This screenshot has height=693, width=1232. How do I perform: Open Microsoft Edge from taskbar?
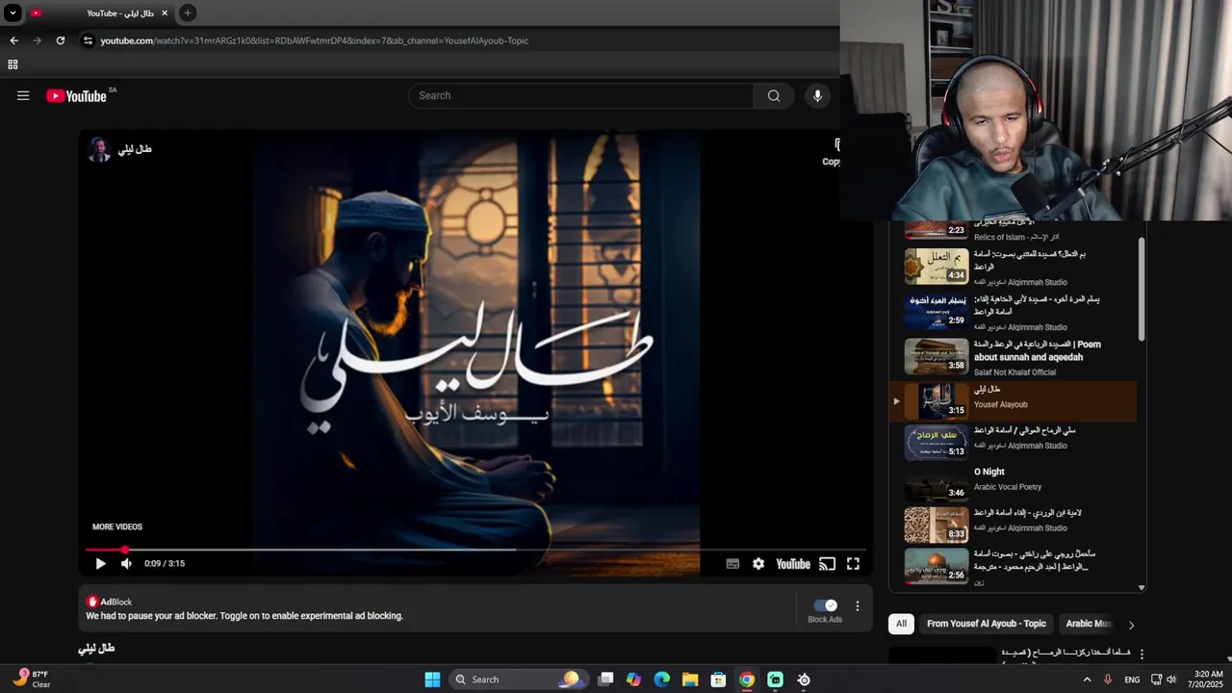pyautogui.click(x=662, y=680)
